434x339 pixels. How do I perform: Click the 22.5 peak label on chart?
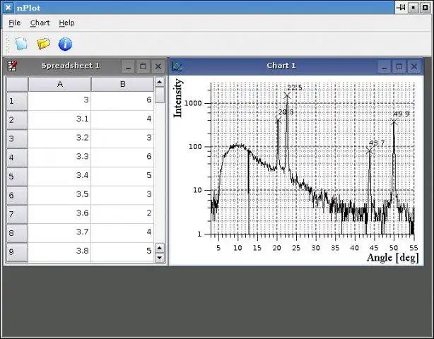[295, 88]
